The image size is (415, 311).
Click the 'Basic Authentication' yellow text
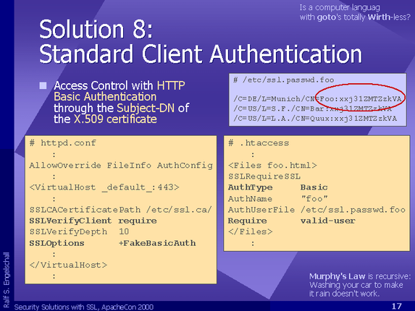click(105, 97)
